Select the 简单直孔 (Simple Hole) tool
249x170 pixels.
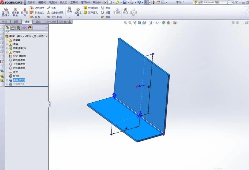pos(93,13)
